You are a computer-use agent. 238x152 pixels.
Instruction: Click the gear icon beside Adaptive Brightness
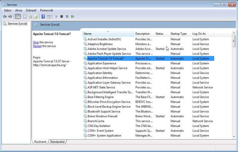(x=85, y=44)
